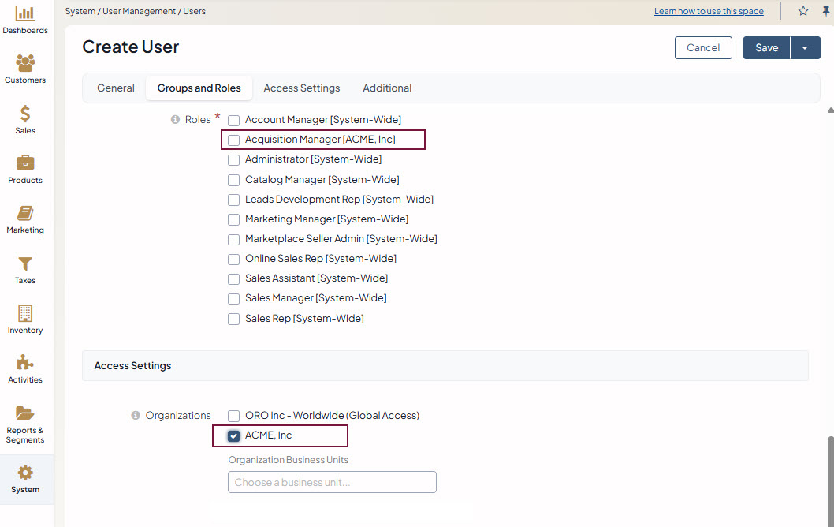This screenshot has height=527, width=834.
Task: Open the Learn how to use this space link
Action: click(709, 12)
